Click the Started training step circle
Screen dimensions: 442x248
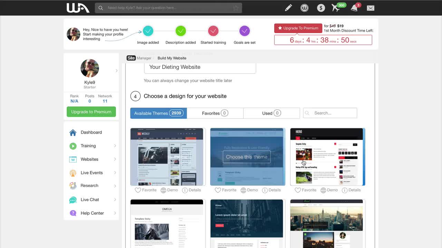coord(213,31)
